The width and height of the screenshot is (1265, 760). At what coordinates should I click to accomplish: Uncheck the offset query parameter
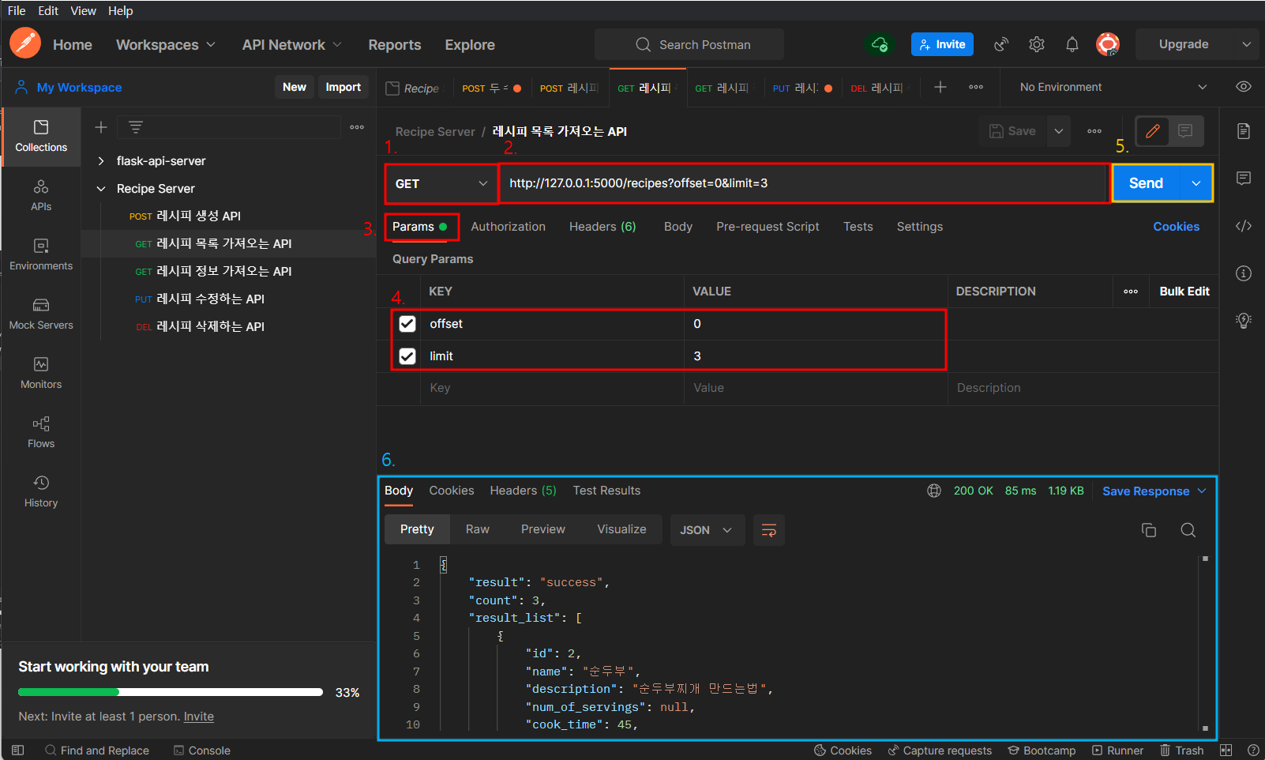[x=407, y=324]
